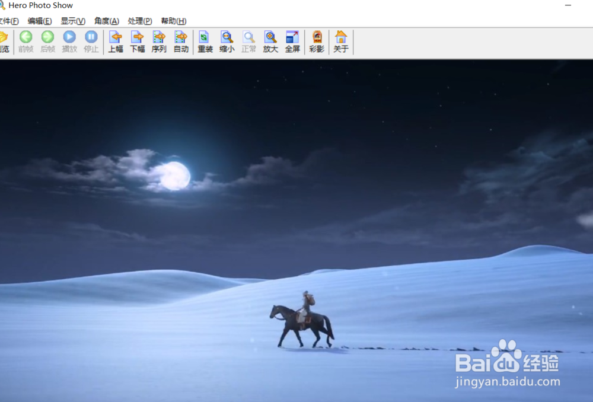Click the displayed snowy night photo
593x402 pixels.
point(296,231)
